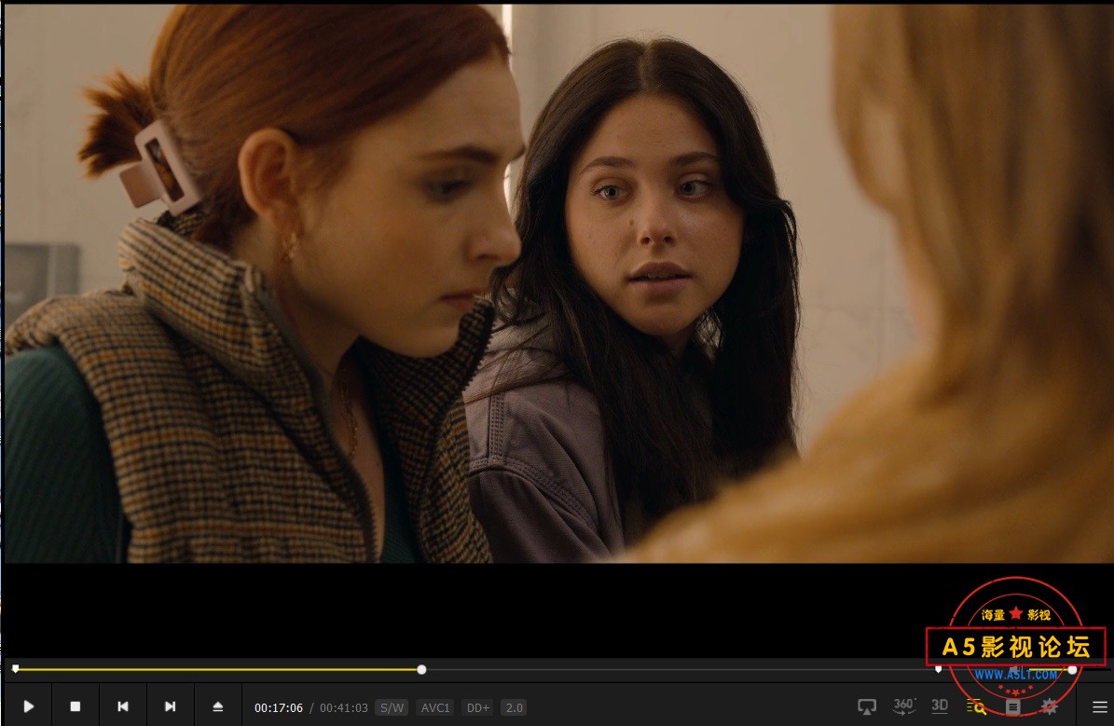Toggle 3D video mode

[x=940, y=706]
